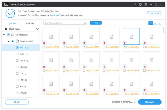
Task: Select the TXT (763) tree row label
Action: 24,48
